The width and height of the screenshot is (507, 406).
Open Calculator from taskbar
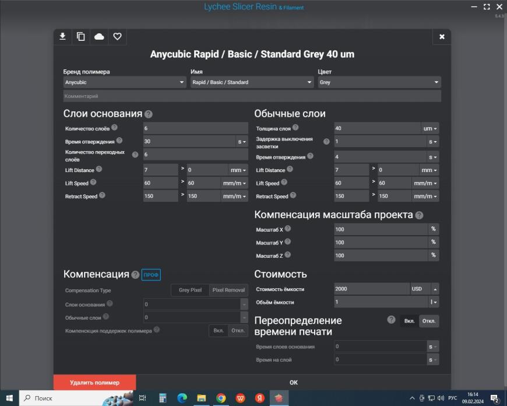point(163,398)
